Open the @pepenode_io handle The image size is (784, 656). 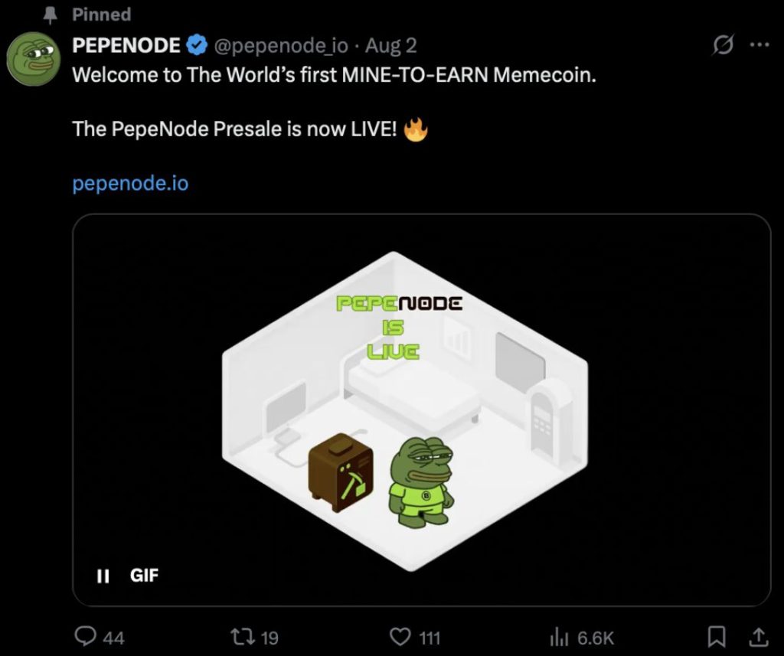(x=281, y=46)
